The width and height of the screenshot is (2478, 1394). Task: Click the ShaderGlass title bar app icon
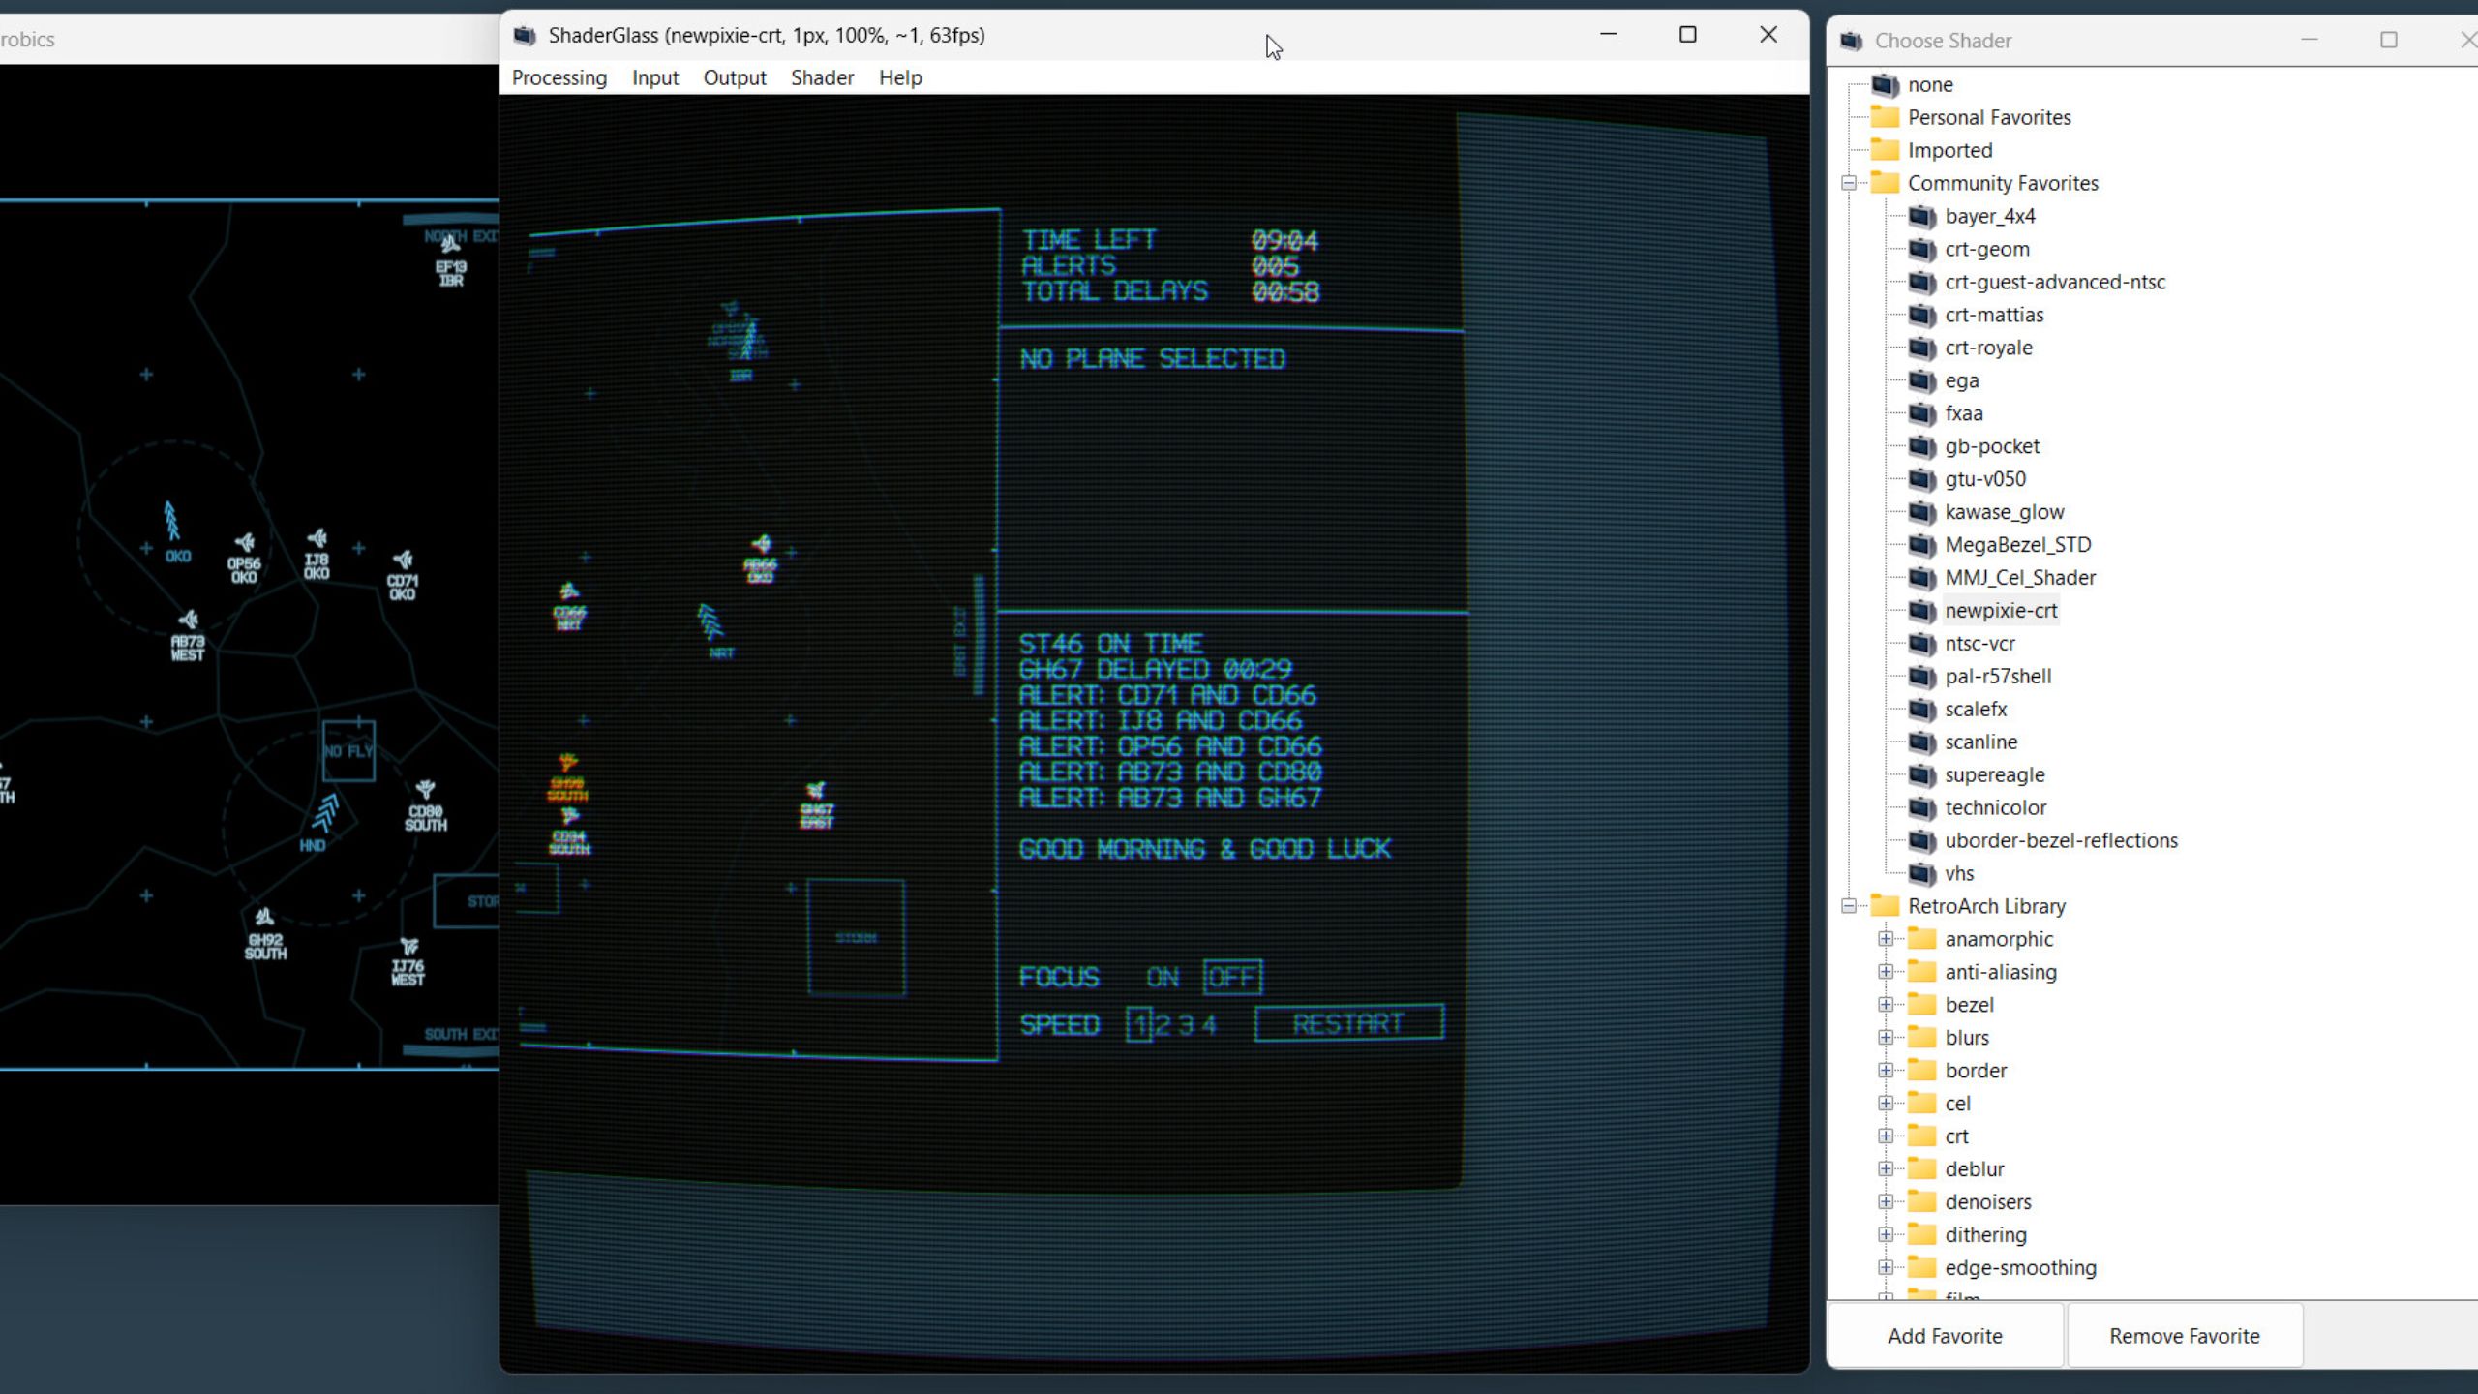point(525,36)
